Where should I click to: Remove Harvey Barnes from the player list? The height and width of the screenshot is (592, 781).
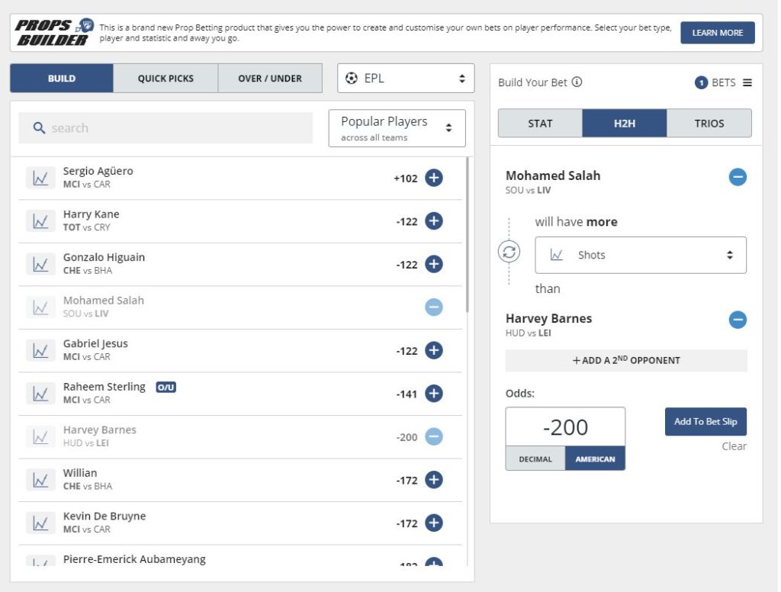pos(433,436)
